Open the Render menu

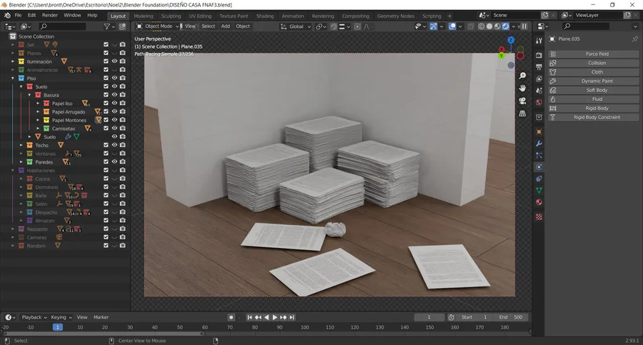coord(50,15)
